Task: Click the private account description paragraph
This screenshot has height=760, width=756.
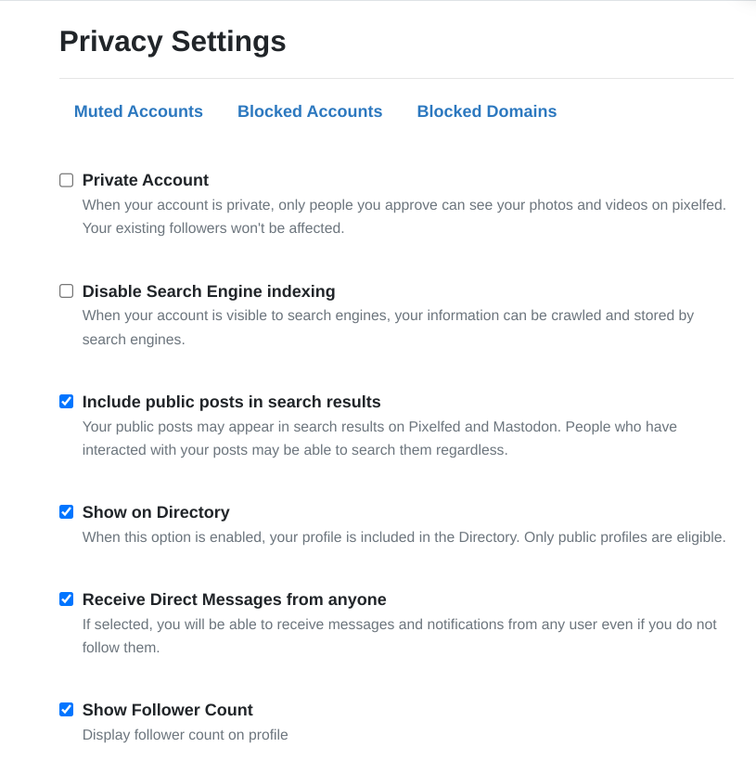Action: 404,215
